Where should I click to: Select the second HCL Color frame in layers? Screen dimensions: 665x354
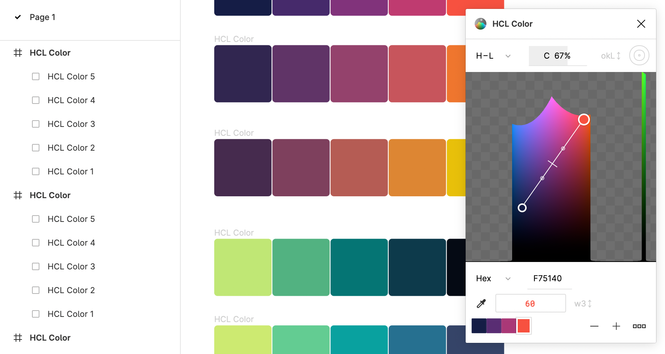(50, 195)
